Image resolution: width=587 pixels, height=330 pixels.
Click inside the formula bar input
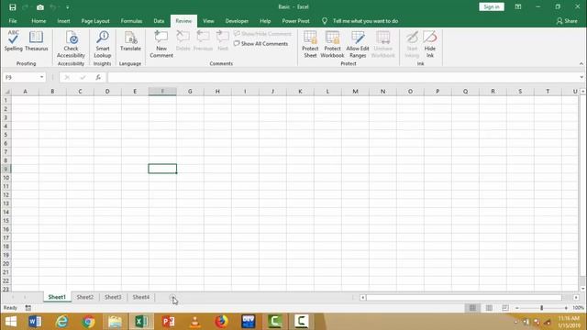tap(342, 77)
